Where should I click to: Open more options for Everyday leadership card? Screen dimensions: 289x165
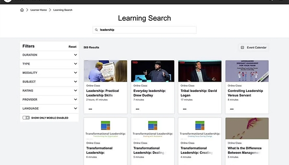[137, 109]
